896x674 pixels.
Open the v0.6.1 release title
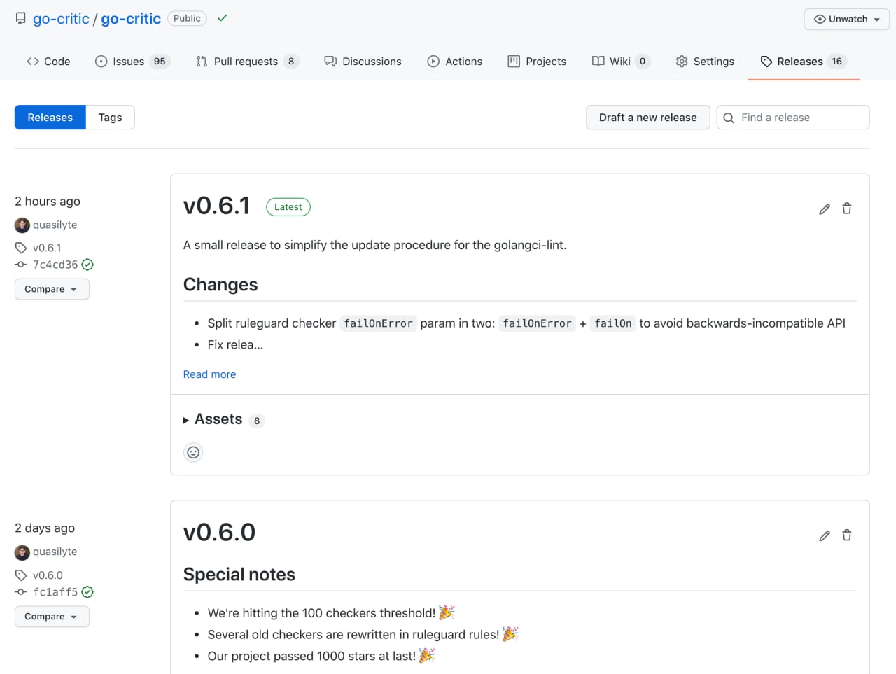217,206
